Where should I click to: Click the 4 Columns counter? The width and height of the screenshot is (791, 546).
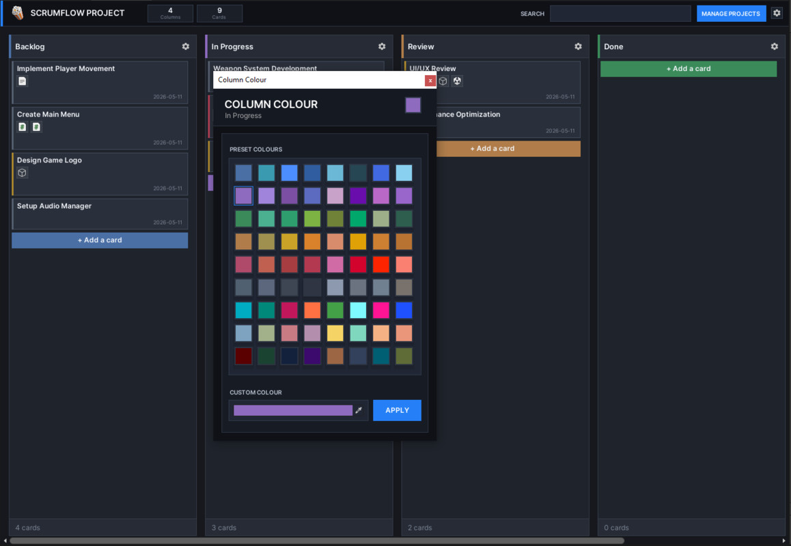pyautogui.click(x=170, y=13)
